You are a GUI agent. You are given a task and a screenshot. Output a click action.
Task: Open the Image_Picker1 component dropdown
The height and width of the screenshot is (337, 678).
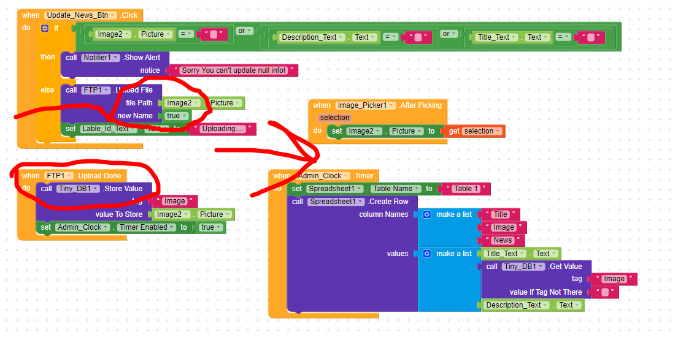[365, 105]
